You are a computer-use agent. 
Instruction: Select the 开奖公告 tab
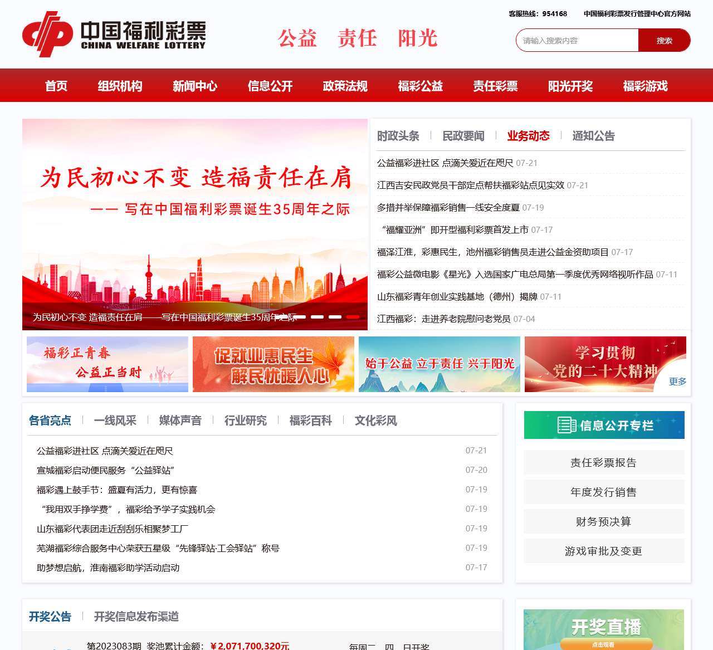coord(50,616)
